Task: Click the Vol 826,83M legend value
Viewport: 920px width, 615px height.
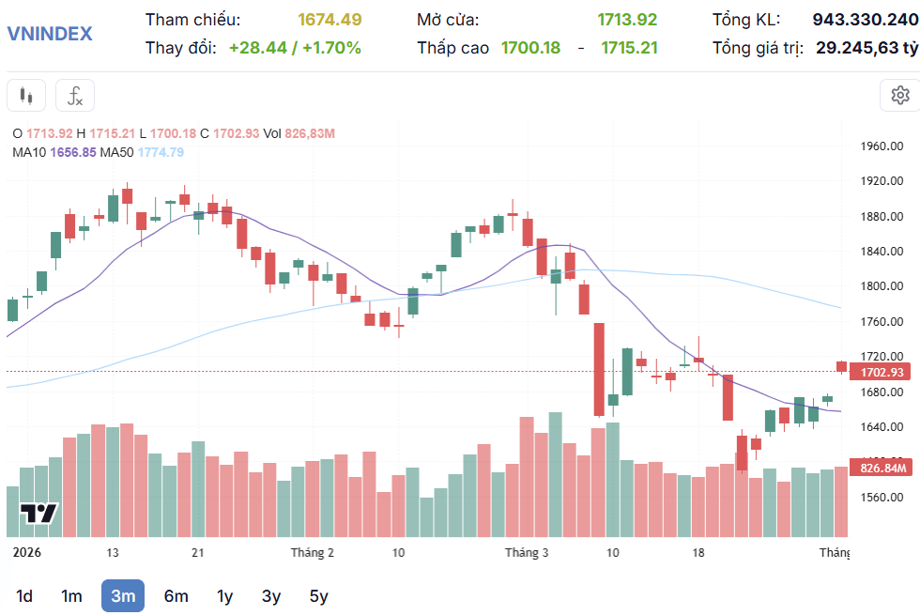Action: point(299,133)
